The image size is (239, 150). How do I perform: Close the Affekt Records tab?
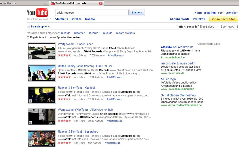(x=46, y=3)
